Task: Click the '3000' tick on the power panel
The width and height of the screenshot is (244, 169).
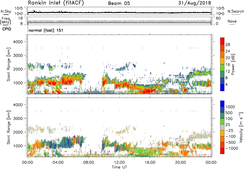Action: tap(18, 56)
